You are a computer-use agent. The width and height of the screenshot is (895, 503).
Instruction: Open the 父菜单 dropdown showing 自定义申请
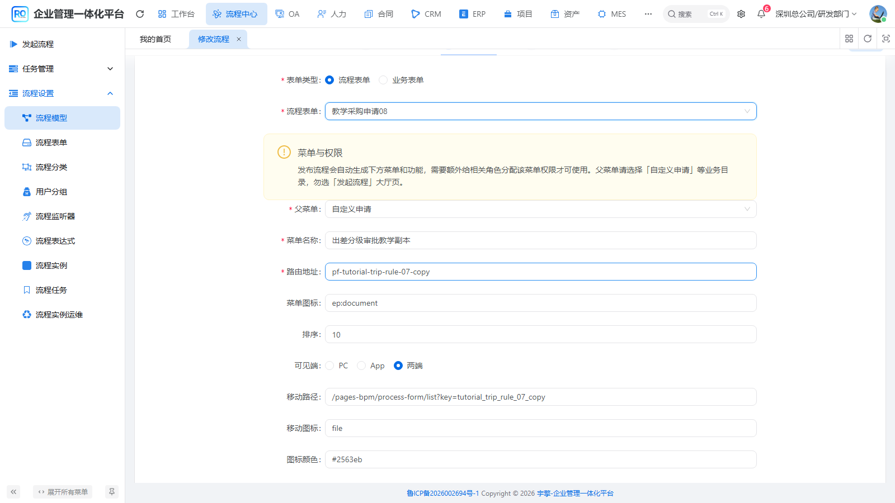coord(541,209)
